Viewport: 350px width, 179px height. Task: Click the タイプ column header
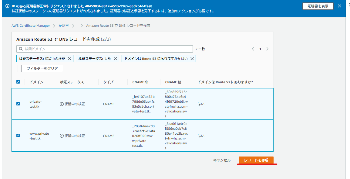(x=108, y=82)
